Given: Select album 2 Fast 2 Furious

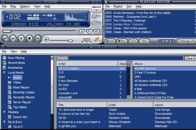Looking at the screenshot, I should (x=165, y=73).
